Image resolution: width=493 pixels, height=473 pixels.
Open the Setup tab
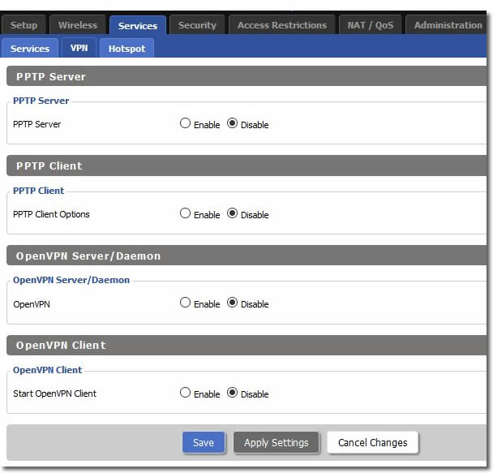tap(24, 25)
